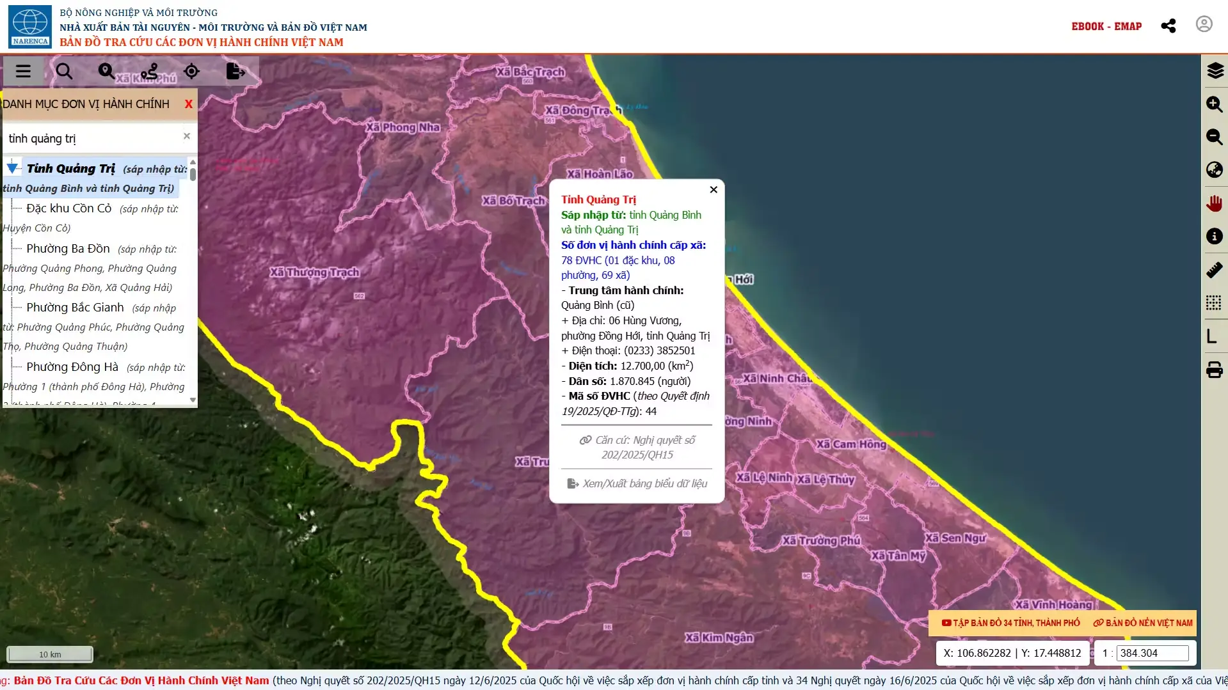This screenshot has height=690, width=1228.
Task: Open Bản đồ nền Việt Nam link
Action: 1143,623
